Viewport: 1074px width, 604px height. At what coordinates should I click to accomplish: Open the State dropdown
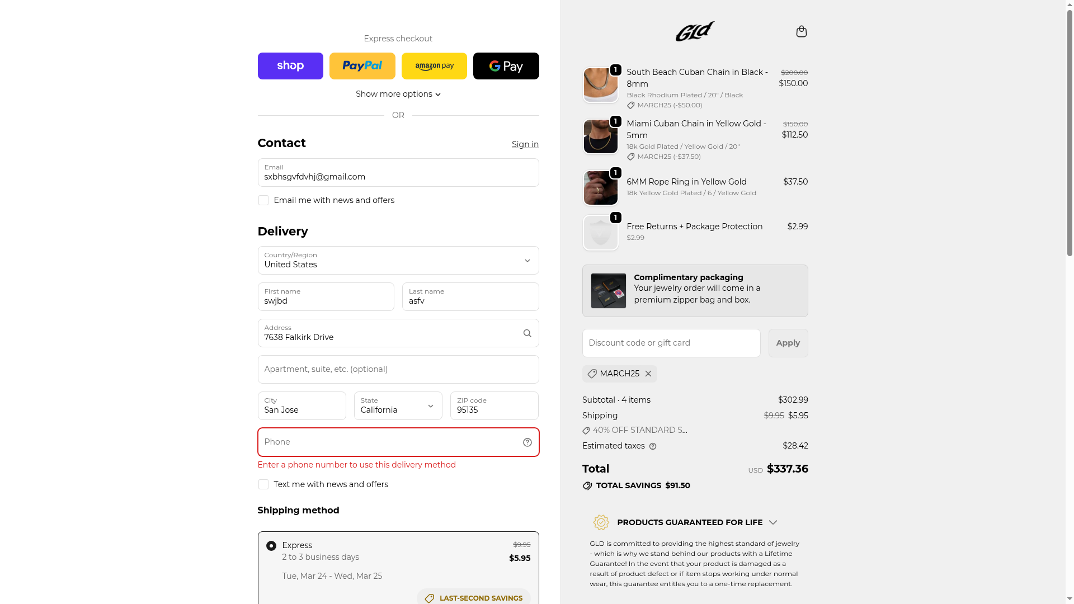[x=398, y=406]
